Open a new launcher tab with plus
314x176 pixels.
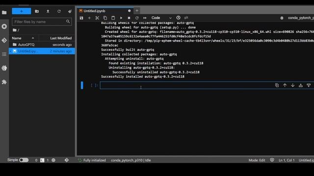coord(137,11)
